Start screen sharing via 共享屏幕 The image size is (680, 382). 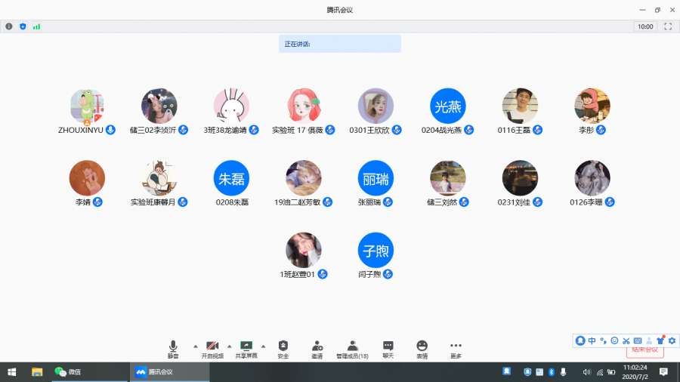coord(246,348)
